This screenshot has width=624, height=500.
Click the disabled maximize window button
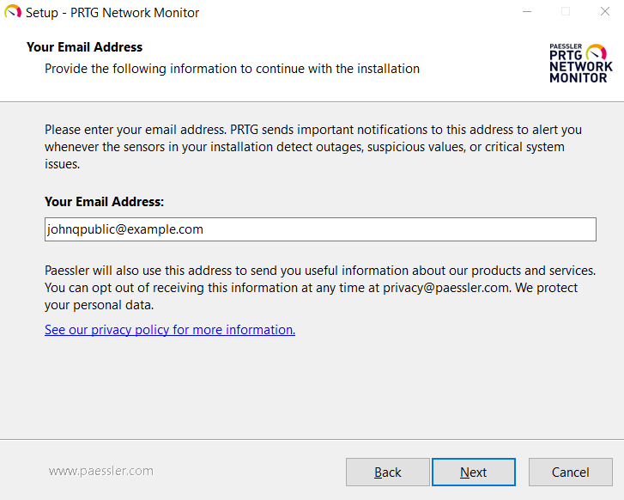pyautogui.click(x=566, y=12)
